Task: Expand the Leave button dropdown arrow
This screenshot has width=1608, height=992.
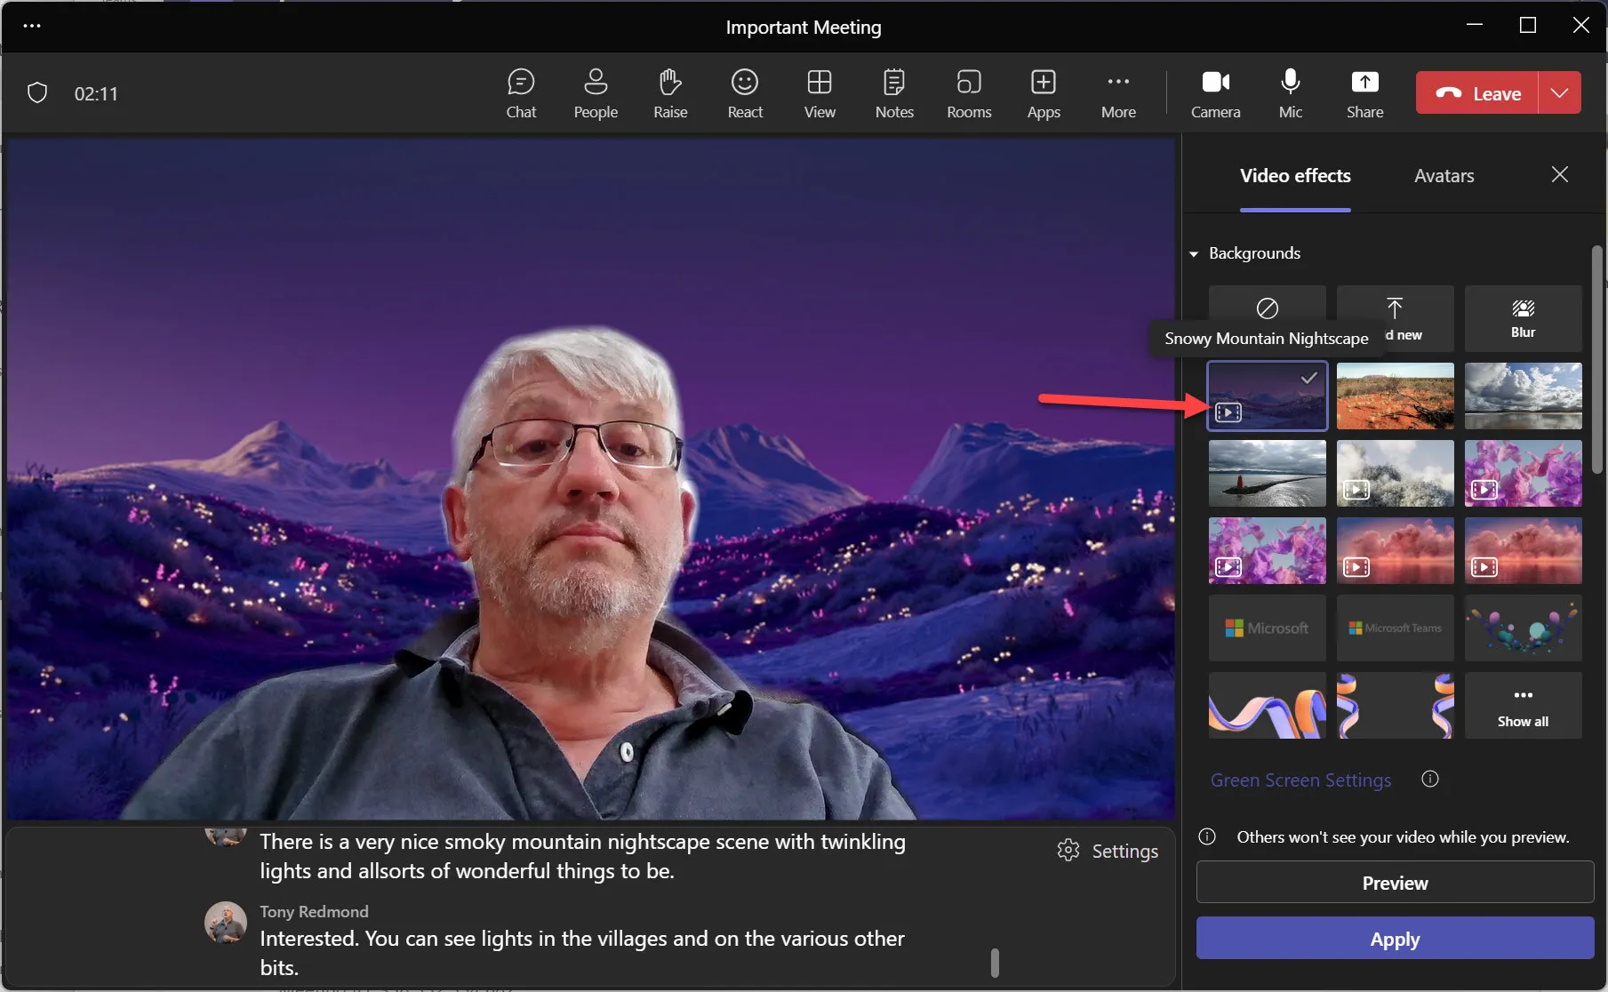Action: click(x=1559, y=93)
